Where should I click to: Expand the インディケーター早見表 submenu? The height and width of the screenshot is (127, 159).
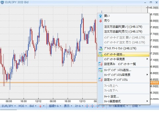pyautogui.click(x=124, y=59)
